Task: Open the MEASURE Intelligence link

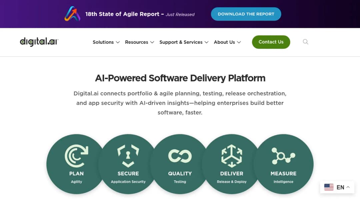Action: (x=283, y=164)
